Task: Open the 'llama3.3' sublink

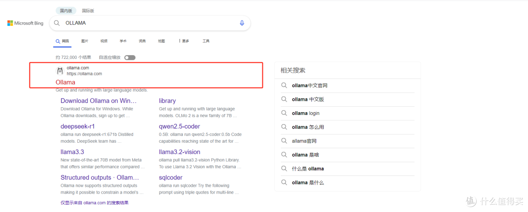Action: pos(72,152)
